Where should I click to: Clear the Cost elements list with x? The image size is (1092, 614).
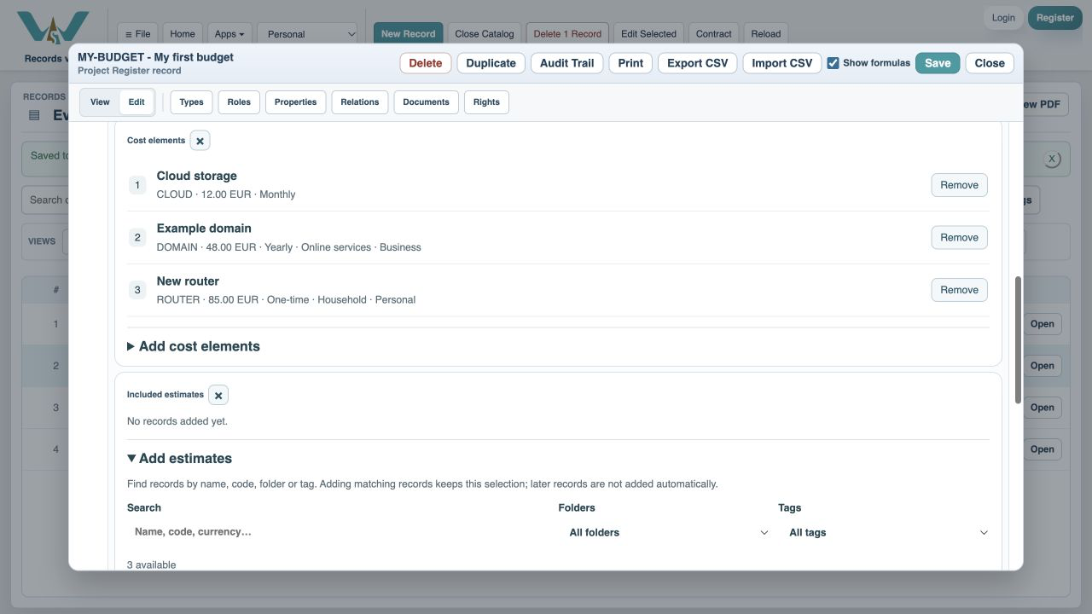(x=200, y=141)
